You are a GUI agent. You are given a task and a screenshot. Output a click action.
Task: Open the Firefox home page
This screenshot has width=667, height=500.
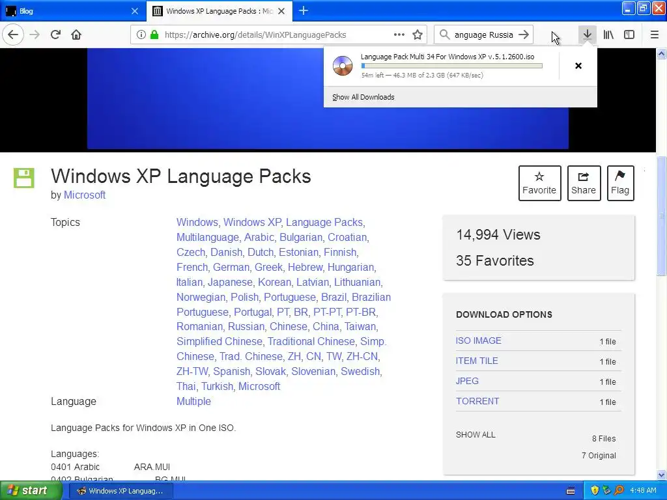click(76, 35)
